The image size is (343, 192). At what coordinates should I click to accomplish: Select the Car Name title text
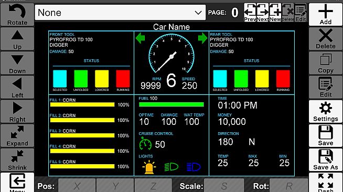pos(171,27)
